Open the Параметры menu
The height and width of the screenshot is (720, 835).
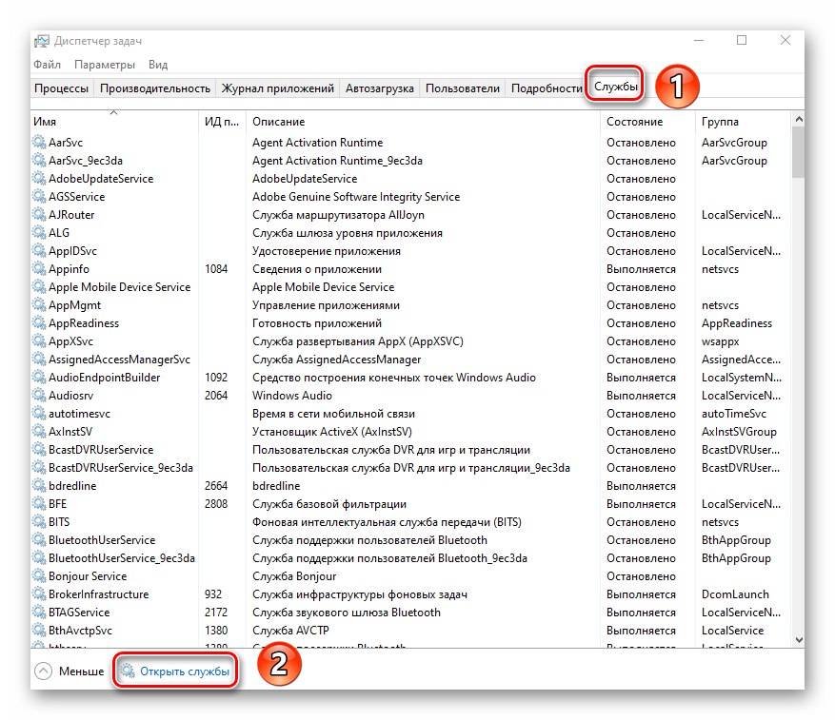click(x=104, y=65)
